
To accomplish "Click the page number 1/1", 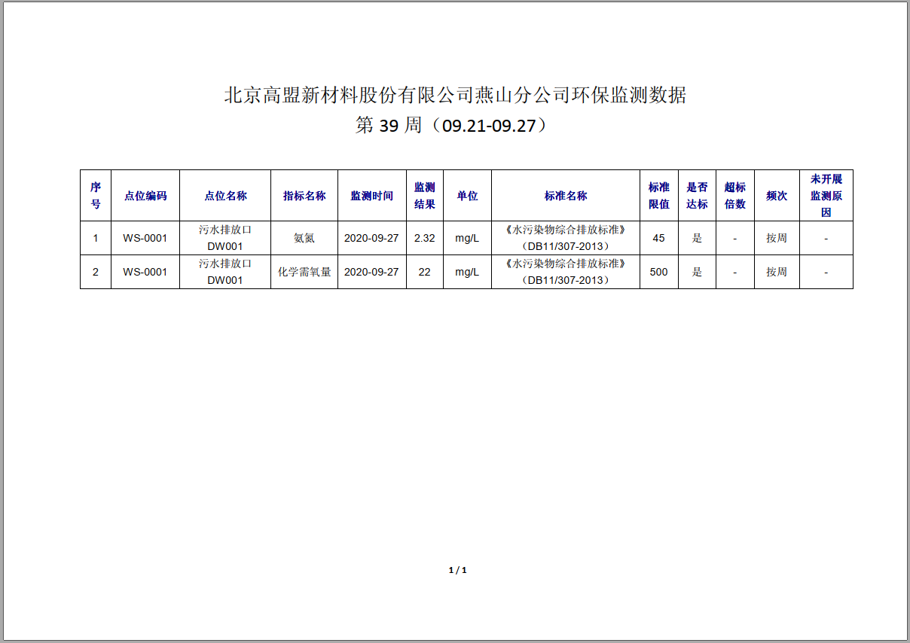I will point(456,570).
